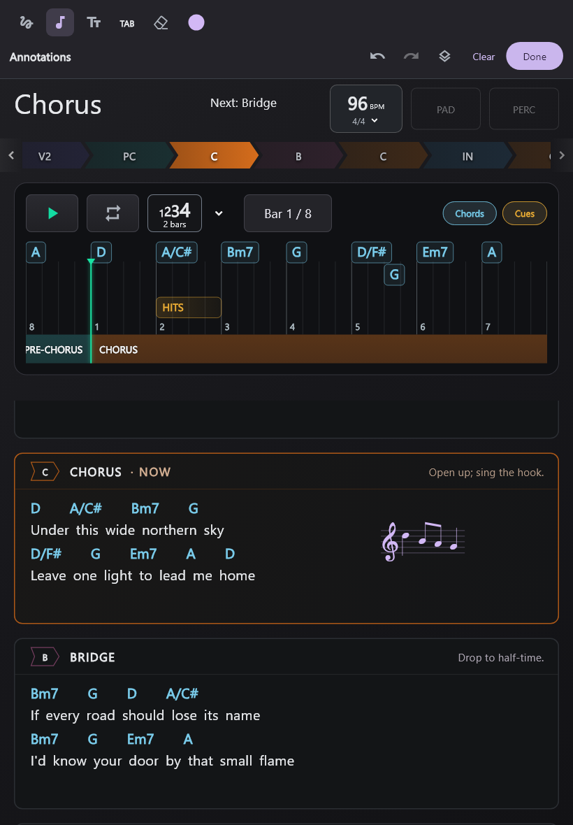Select the A chord marker at bar 8
Viewport: 573px width, 825px height.
pos(36,252)
